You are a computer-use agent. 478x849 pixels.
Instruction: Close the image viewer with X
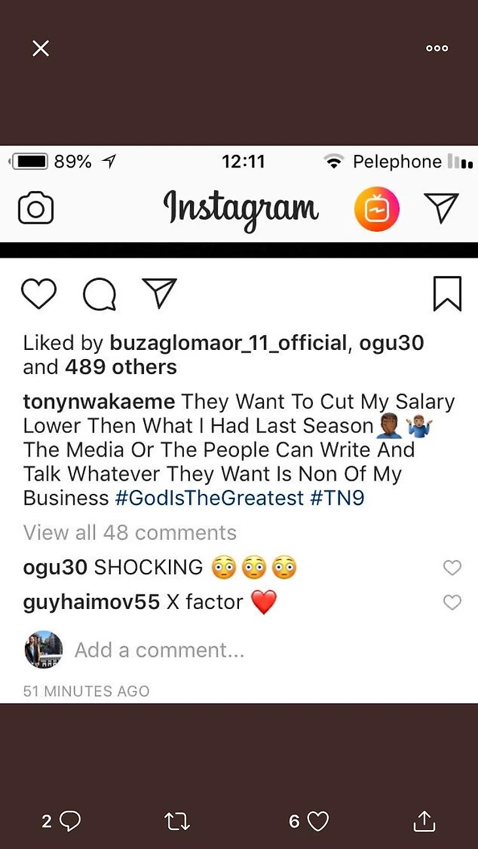41,48
